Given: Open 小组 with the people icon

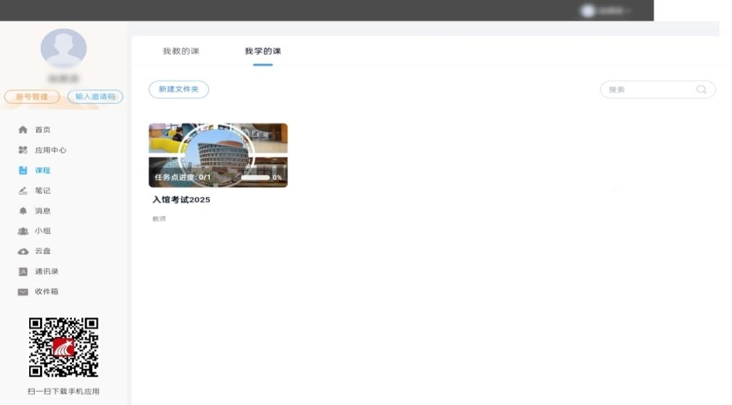Looking at the screenshot, I should coord(23,231).
